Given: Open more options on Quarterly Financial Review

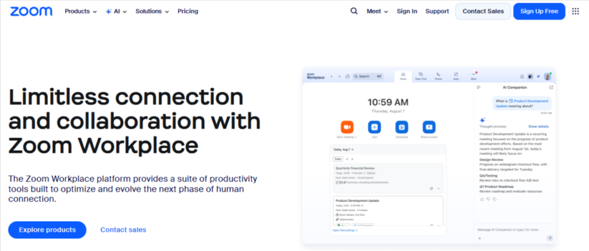Looking at the screenshot, I should (438, 189).
